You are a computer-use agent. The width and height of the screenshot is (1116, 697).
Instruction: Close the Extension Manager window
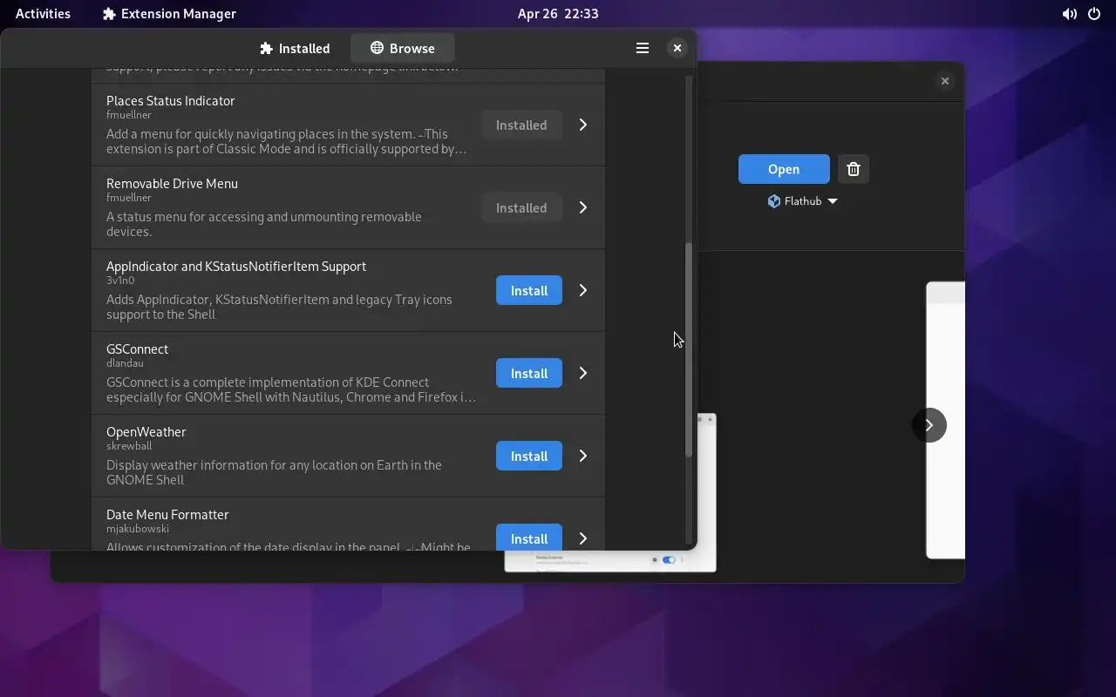[677, 49]
